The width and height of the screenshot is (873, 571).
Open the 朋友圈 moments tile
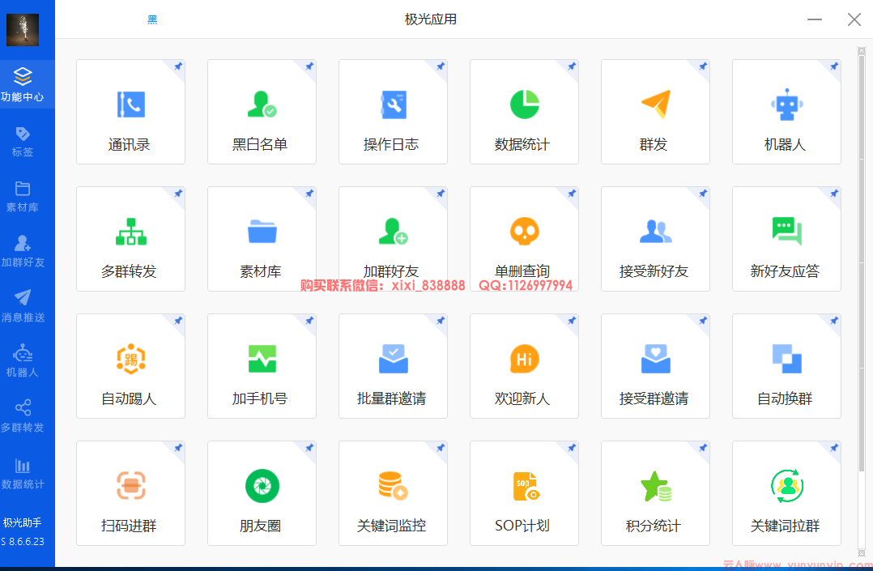click(262, 493)
